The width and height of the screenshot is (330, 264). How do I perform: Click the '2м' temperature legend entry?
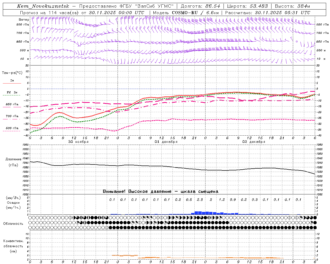click(12, 80)
